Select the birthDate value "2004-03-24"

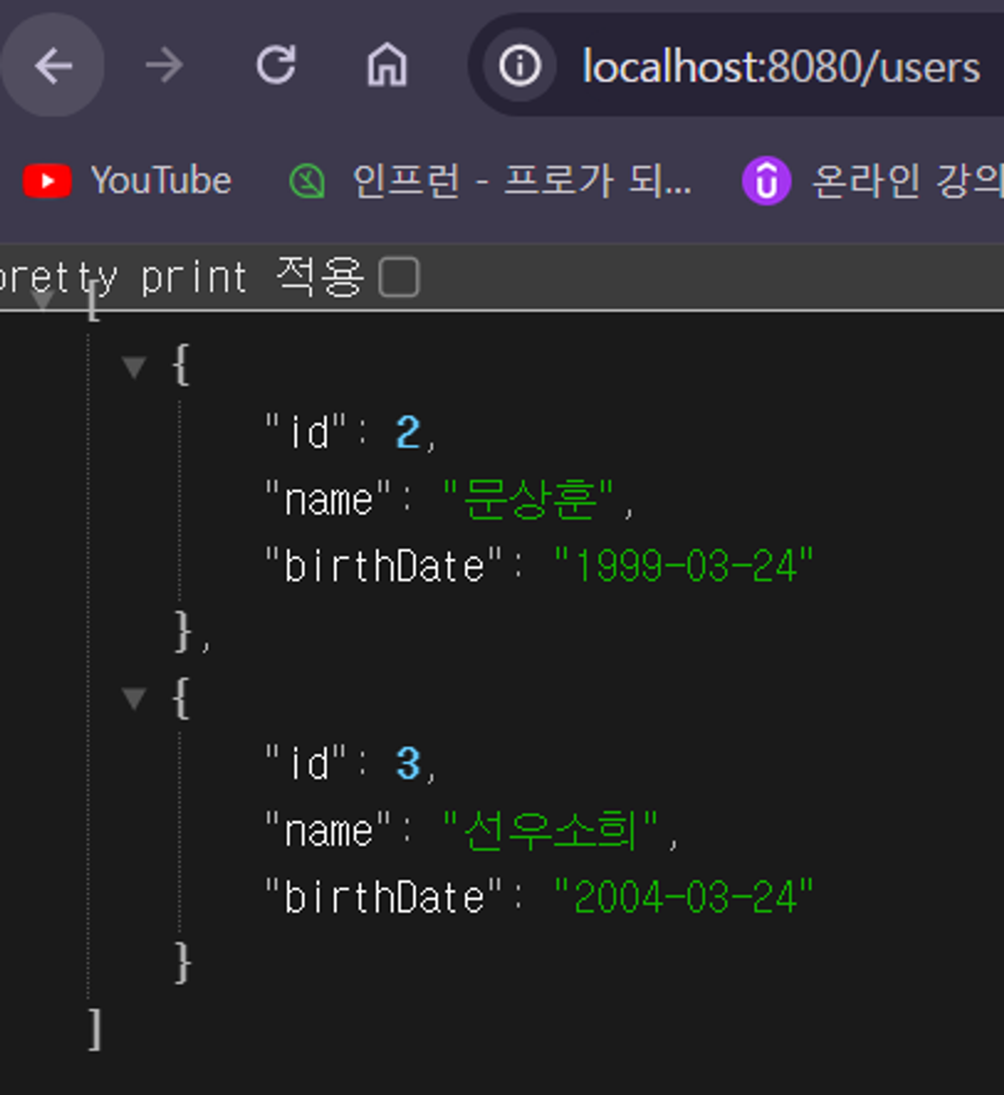pos(683,897)
